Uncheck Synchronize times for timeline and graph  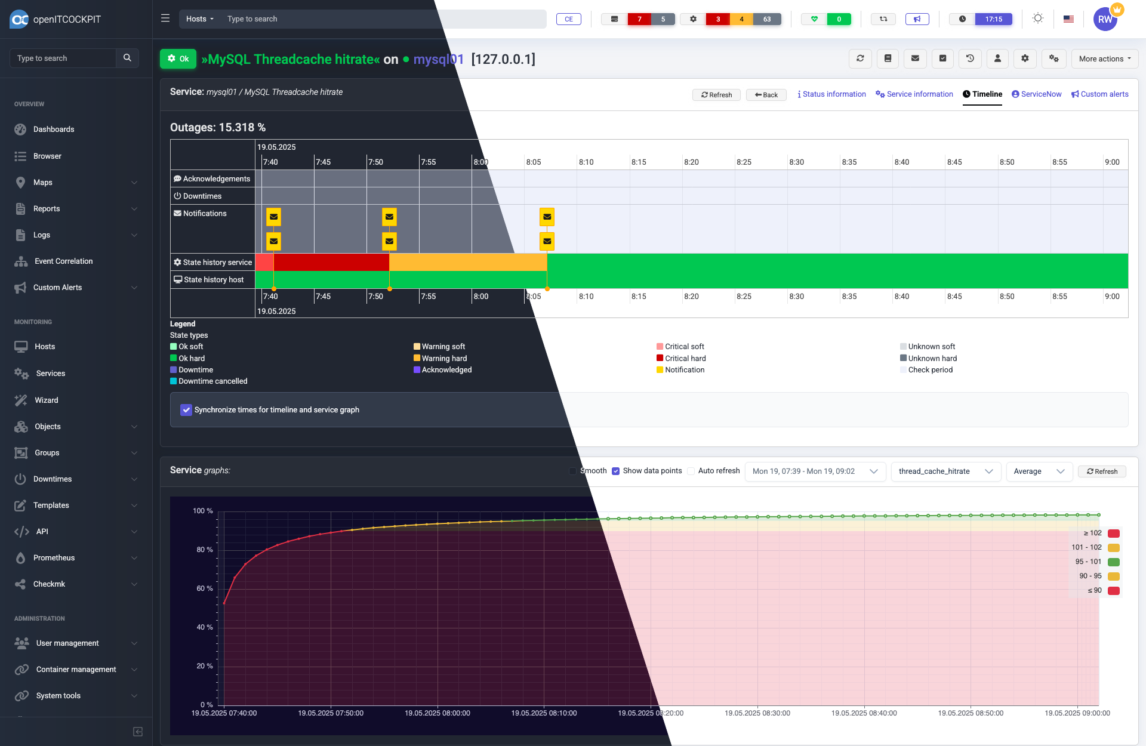click(x=186, y=410)
